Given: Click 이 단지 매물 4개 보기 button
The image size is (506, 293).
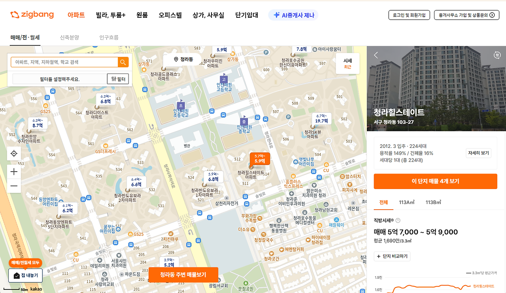Looking at the screenshot, I should pos(435,181).
